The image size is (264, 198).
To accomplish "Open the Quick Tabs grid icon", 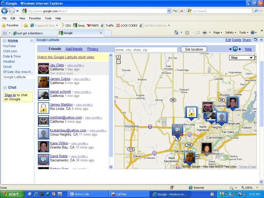I will coord(5,33).
